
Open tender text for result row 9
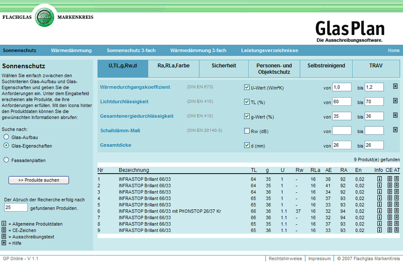[397, 230]
